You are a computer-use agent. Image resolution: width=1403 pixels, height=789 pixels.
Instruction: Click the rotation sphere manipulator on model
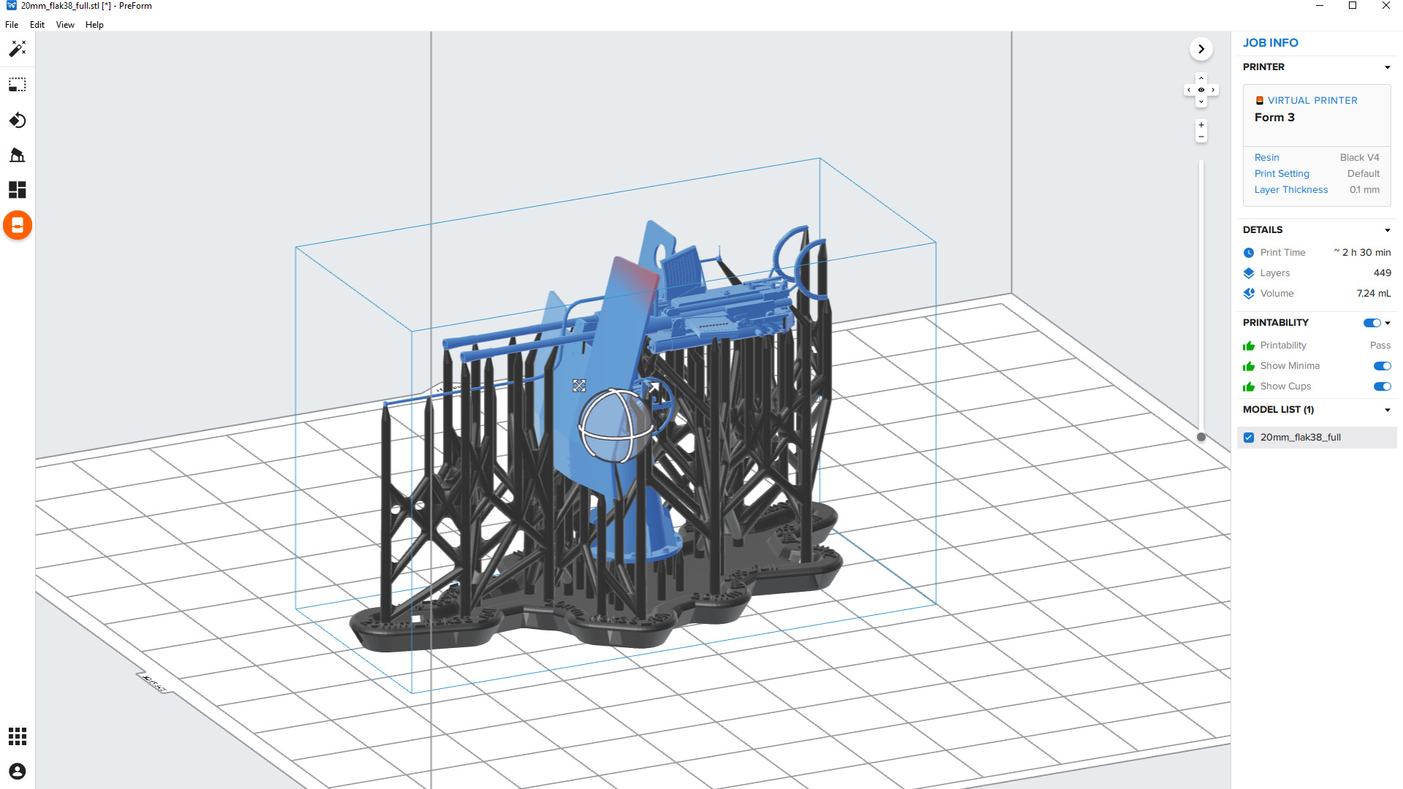(x=616, y=426)
